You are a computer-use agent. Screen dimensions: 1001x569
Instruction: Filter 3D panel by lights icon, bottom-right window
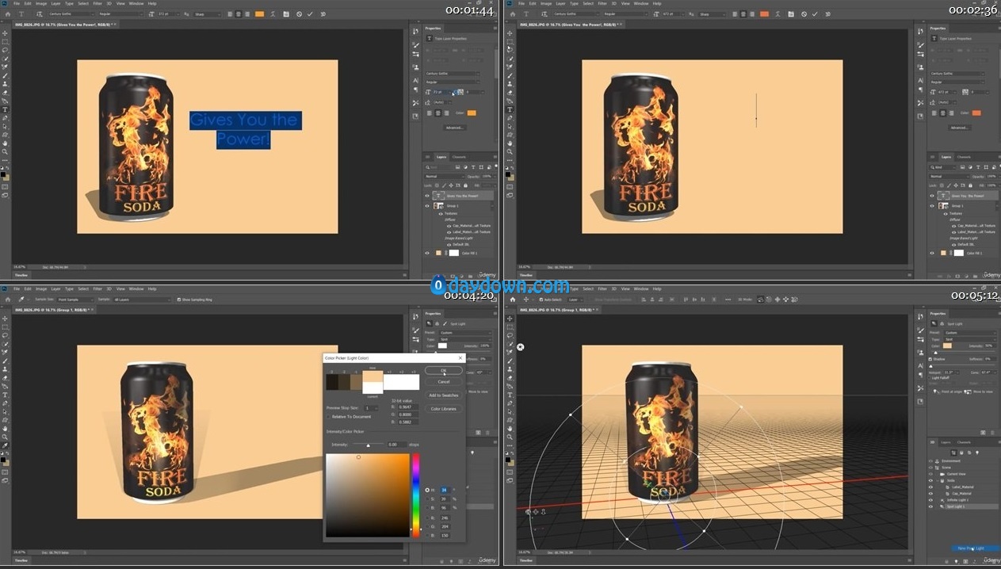pyautogui.click(x=977, y=453)
